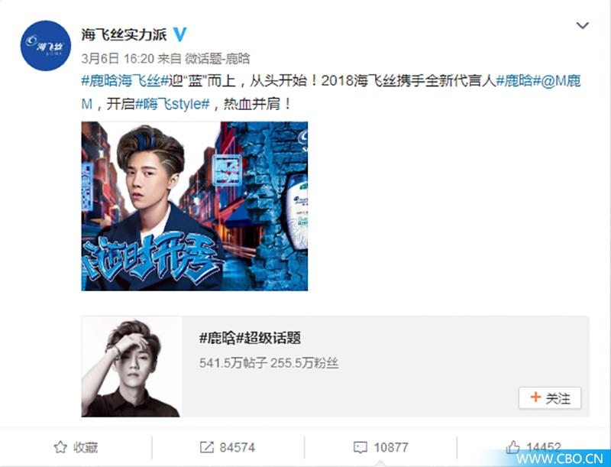Click the repost share icon
Viewport: 611px width, 467px height.
(x=206, y=447)
